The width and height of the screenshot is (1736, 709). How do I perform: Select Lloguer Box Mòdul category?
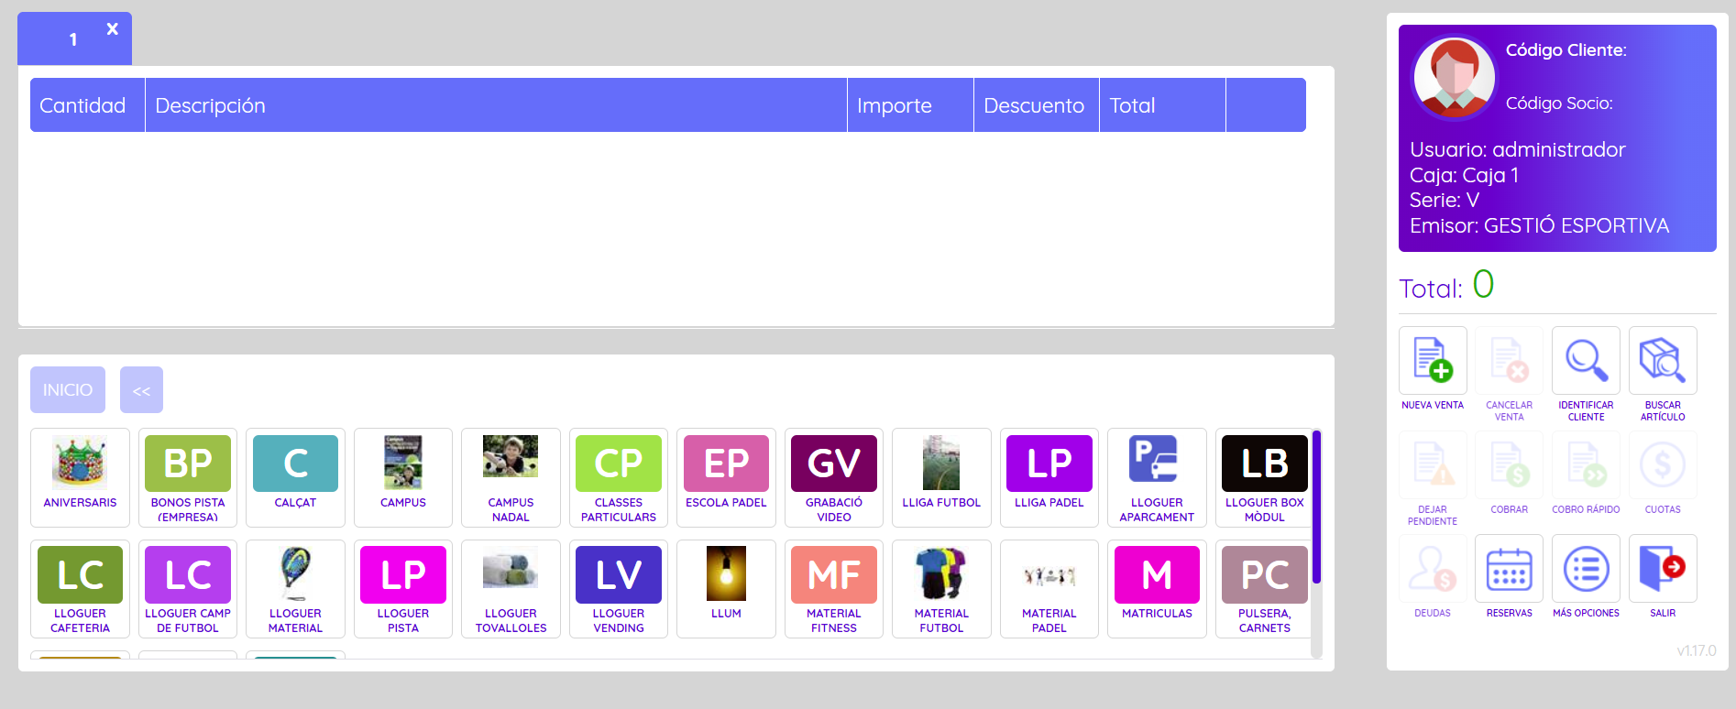tap(1265, 477)
